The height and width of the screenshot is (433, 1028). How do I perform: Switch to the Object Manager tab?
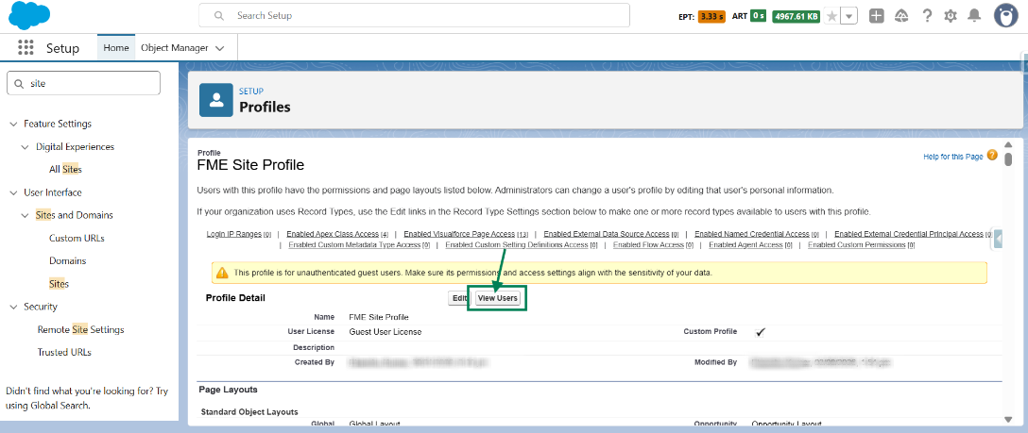[175, 48]
